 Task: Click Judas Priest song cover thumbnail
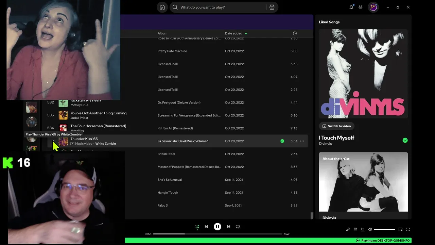click(x=63, y=115)
